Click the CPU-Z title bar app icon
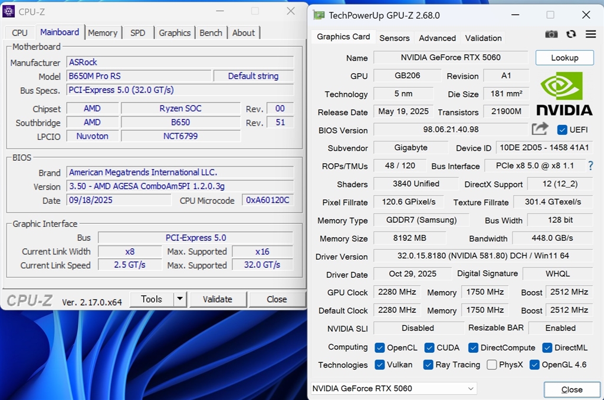Viewport: 604px width, 400px height. tap(9, 11)
